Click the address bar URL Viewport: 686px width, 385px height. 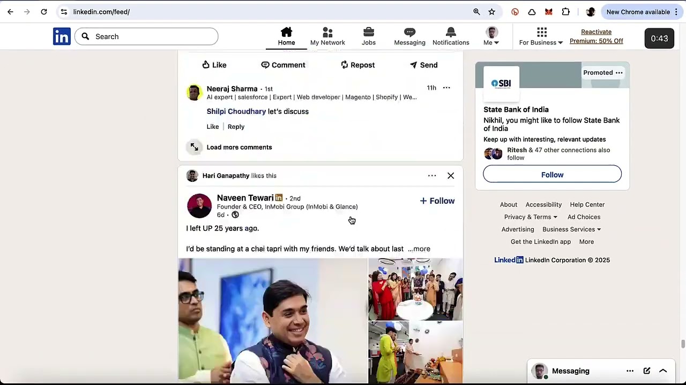click(x=102, y=12)
